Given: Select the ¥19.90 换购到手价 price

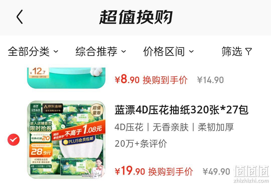Looking at the screenshot, I should [x=154, y=171].
